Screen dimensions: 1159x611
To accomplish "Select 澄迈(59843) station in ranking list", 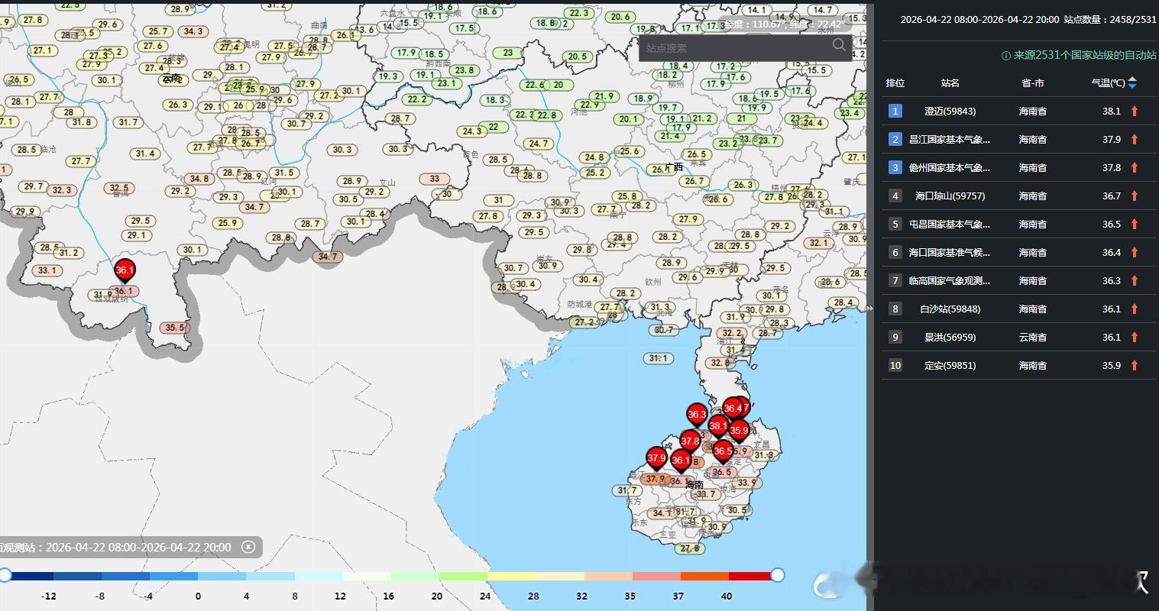I will coord(950,111).
